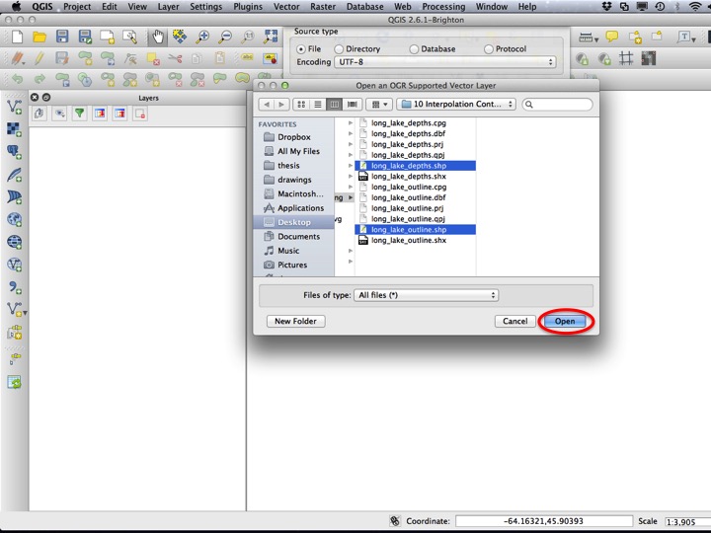Screen dimensions: 711x533
Task: Open the Layer menu
Action: click(168, 7)
